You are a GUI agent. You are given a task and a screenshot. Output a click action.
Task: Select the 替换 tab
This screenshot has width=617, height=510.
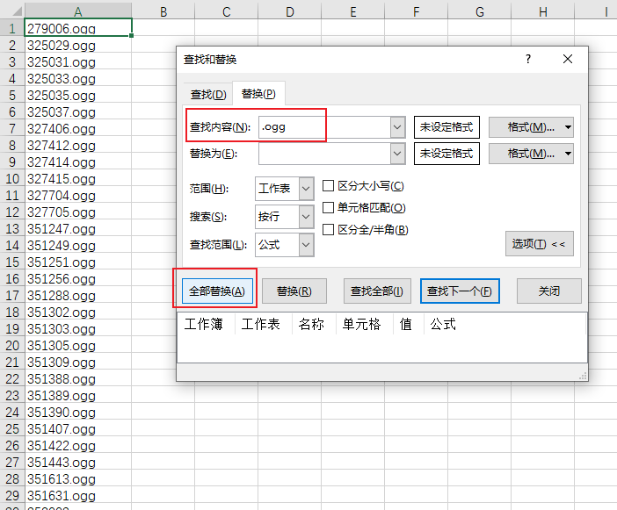(258, 94)
